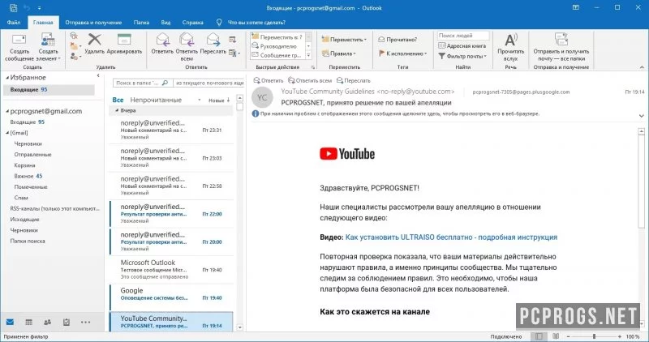Viewport: 649px width, 342px height.
Task: Switch to Normal view in status bar
Action: [x=539, y=336]
